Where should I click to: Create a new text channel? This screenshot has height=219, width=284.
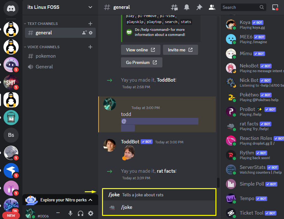[90, 24]
